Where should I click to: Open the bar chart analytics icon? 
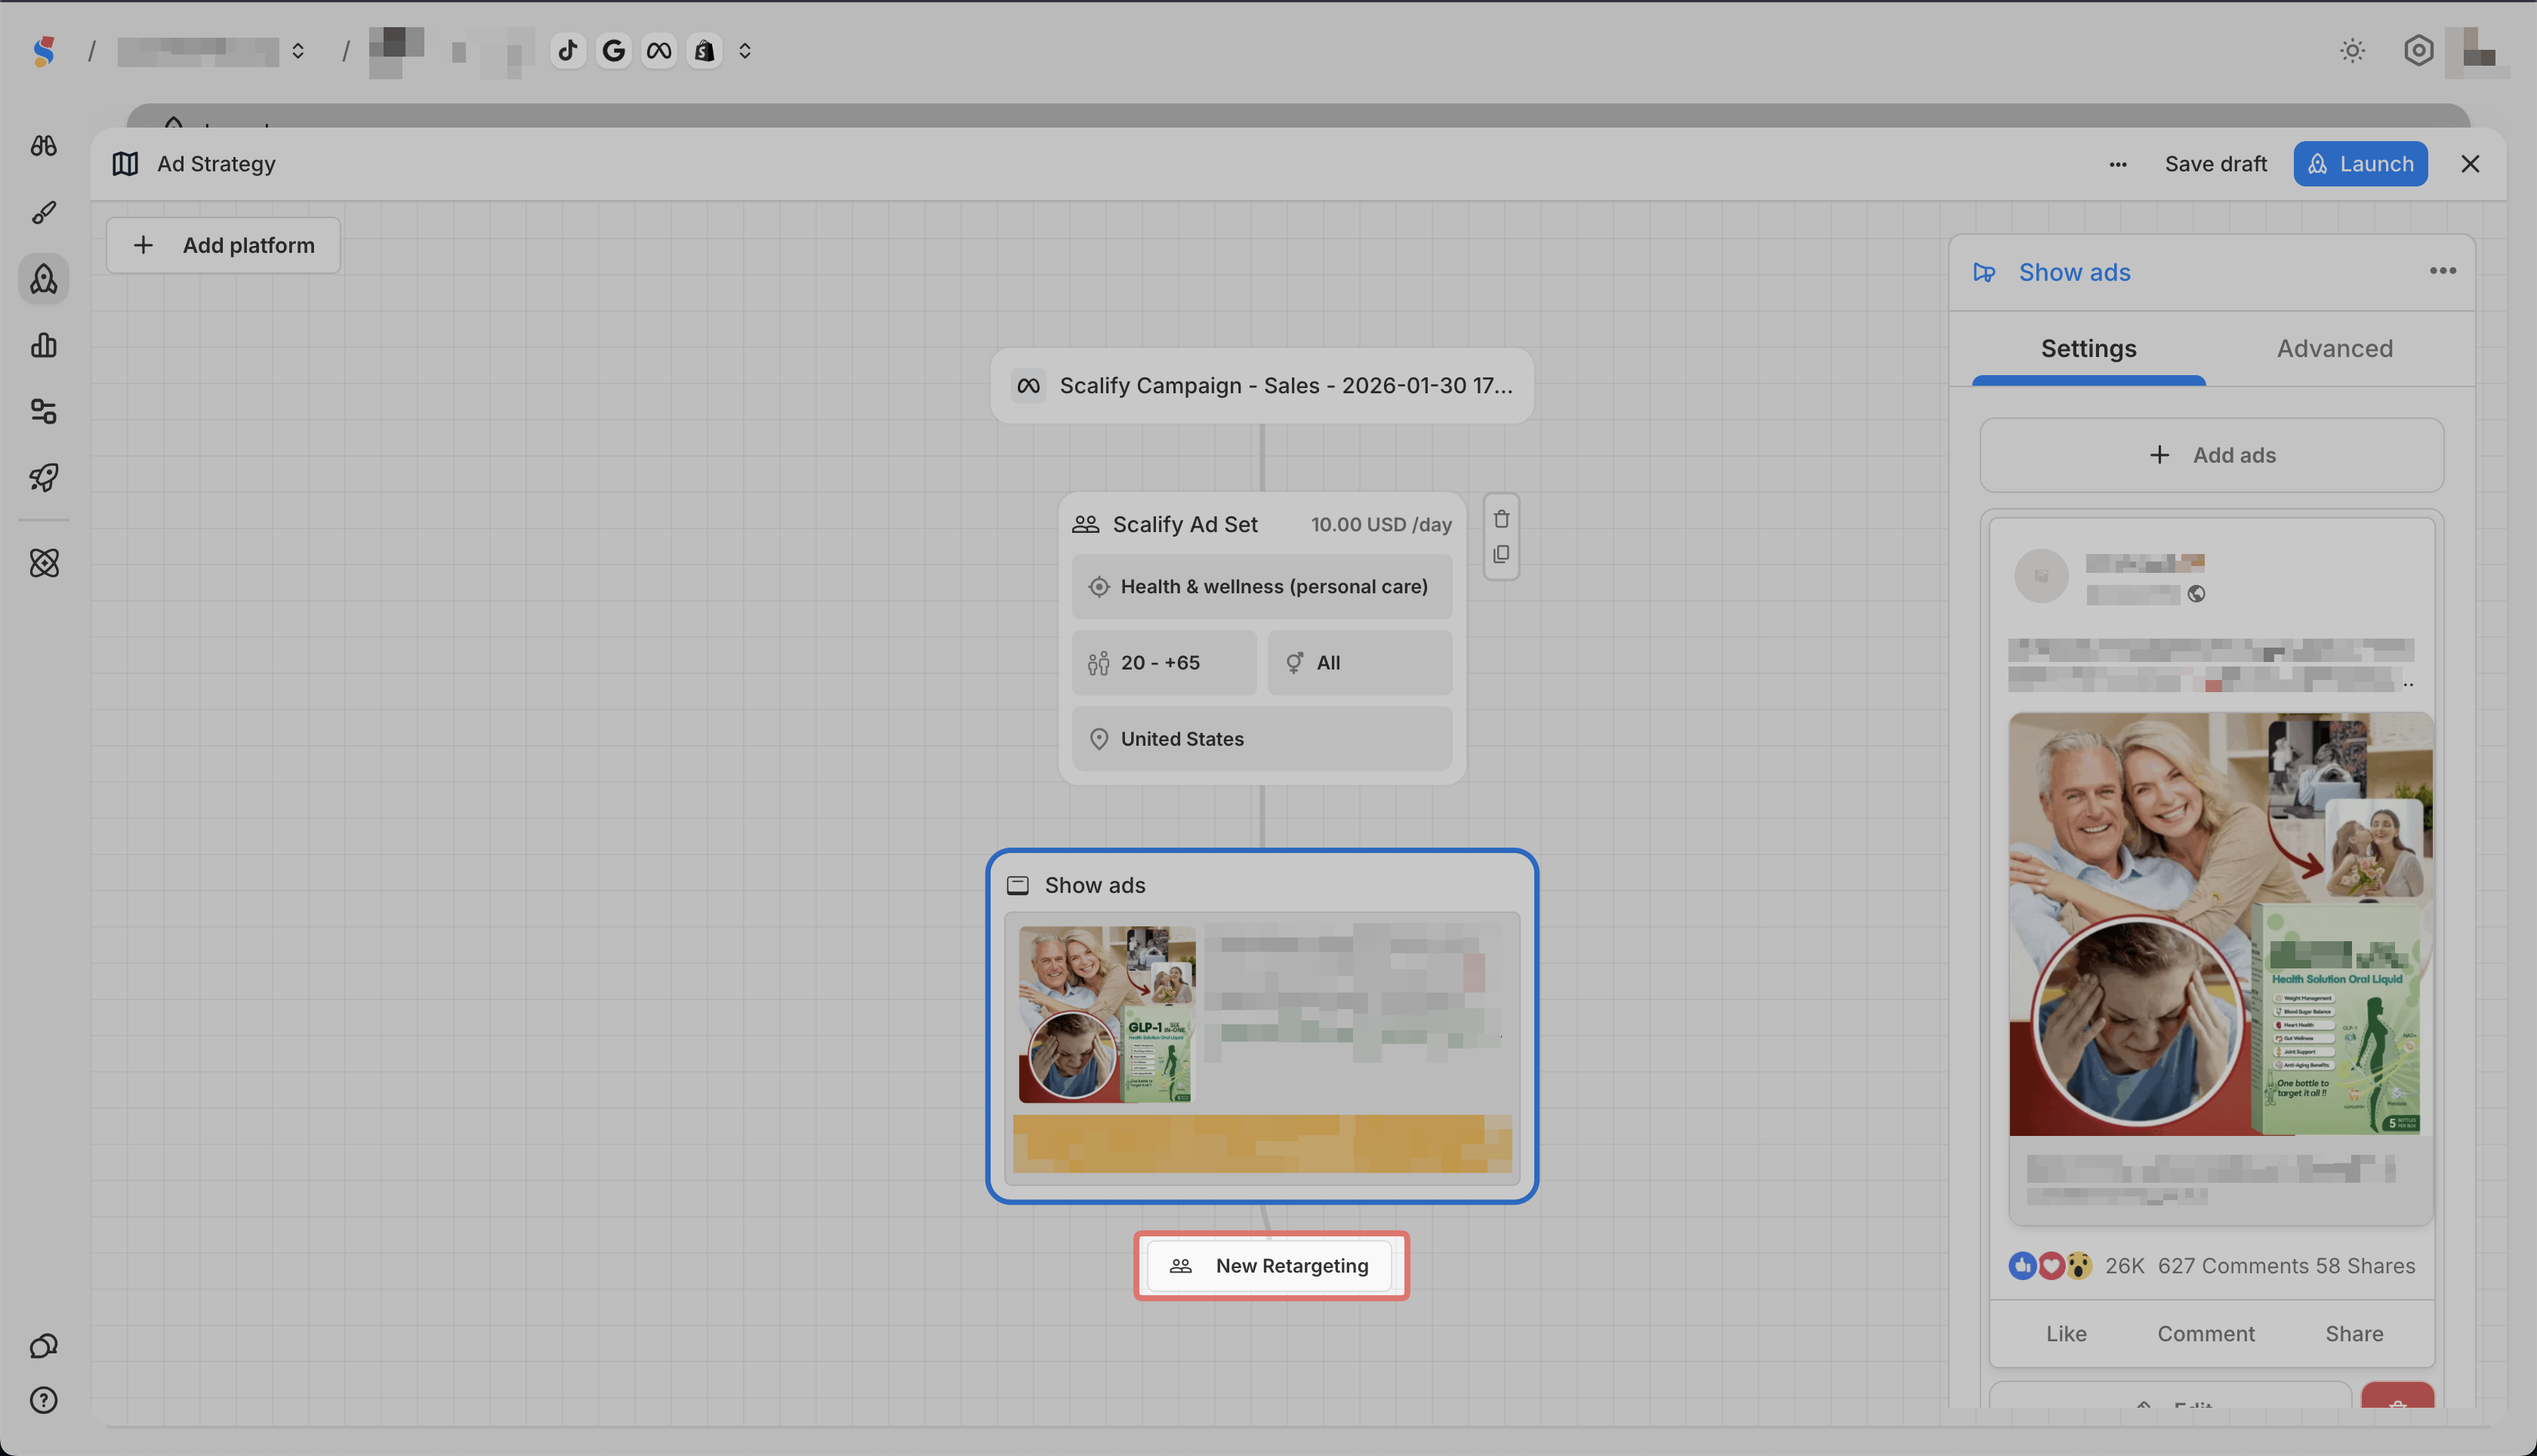click(x=43, y=345)
